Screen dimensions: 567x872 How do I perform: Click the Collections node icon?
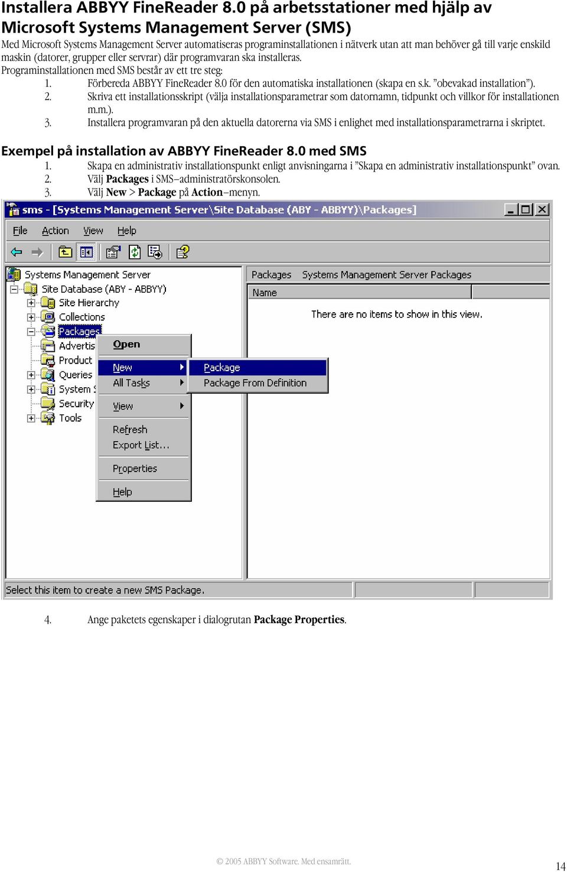point(48,317)
